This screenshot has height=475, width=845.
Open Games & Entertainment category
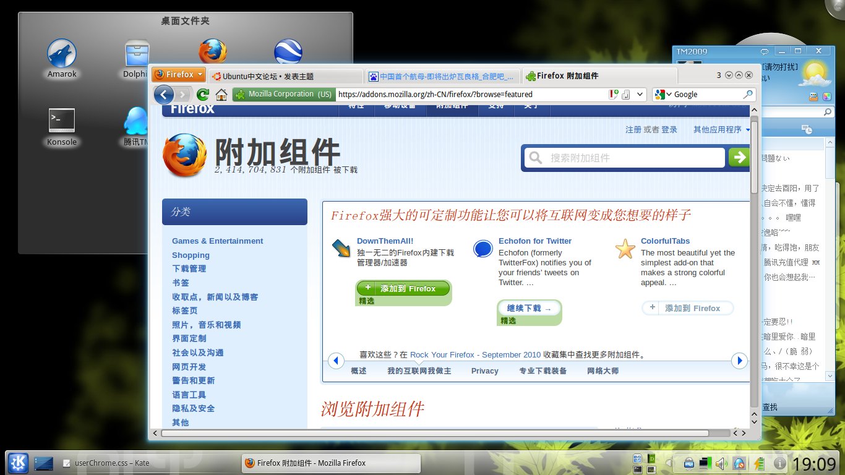click(217, 241)
